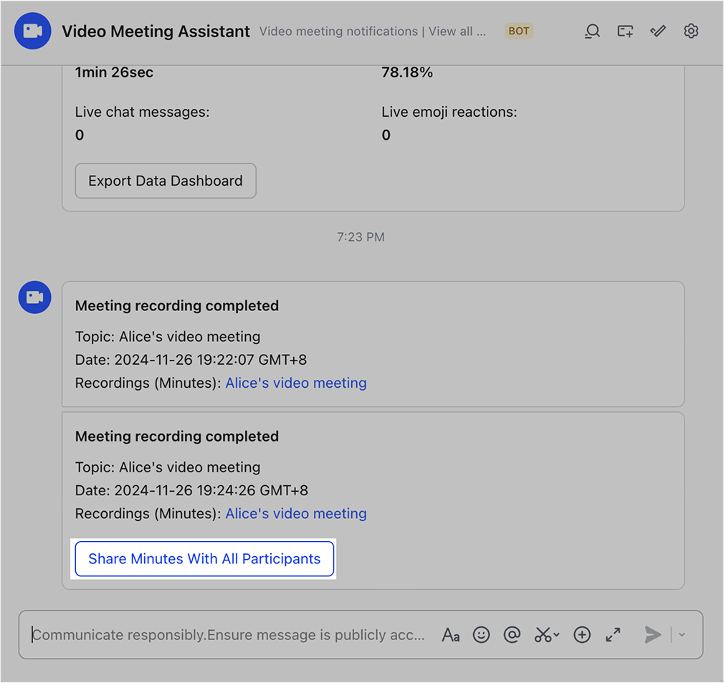Viewport: 724px width, 683px height.
Task: Click the camera avatar beside the recording message
Action: (34, 297)
